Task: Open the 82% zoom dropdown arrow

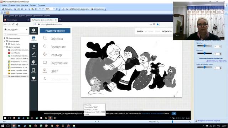Action: coord(54,9)
